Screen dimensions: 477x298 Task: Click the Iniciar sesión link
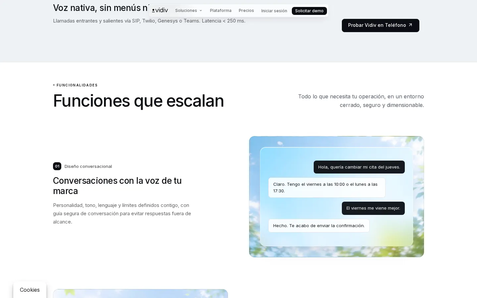point(274,11)
